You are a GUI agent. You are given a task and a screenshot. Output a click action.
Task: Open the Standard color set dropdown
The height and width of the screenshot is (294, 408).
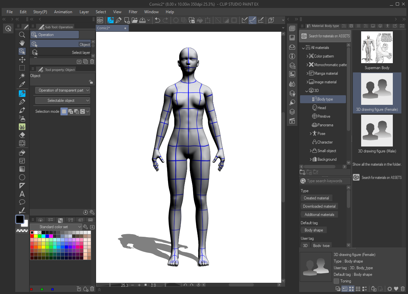pos(56,227)
